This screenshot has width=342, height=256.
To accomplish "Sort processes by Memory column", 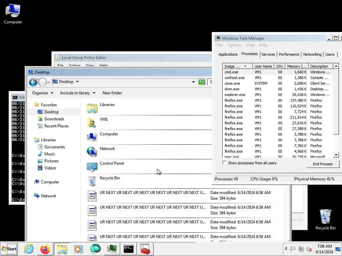I will pyautogui.click(x=297, y=66).
